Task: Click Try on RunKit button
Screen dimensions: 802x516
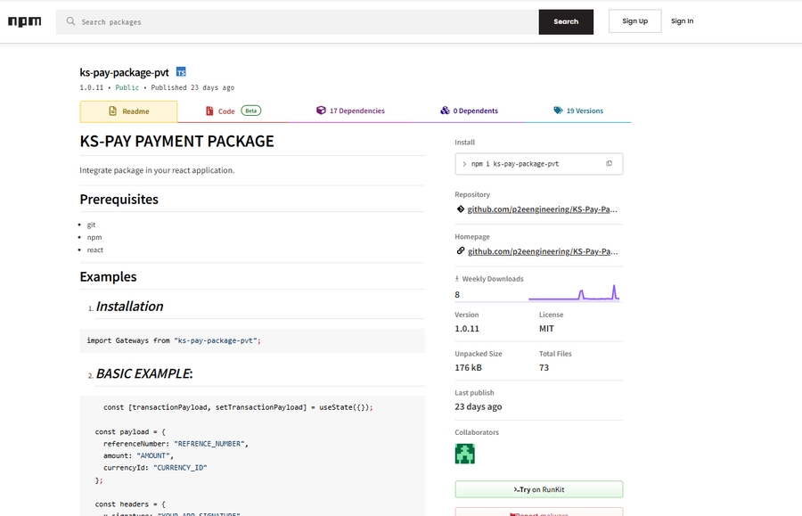Action: (538, 489)
